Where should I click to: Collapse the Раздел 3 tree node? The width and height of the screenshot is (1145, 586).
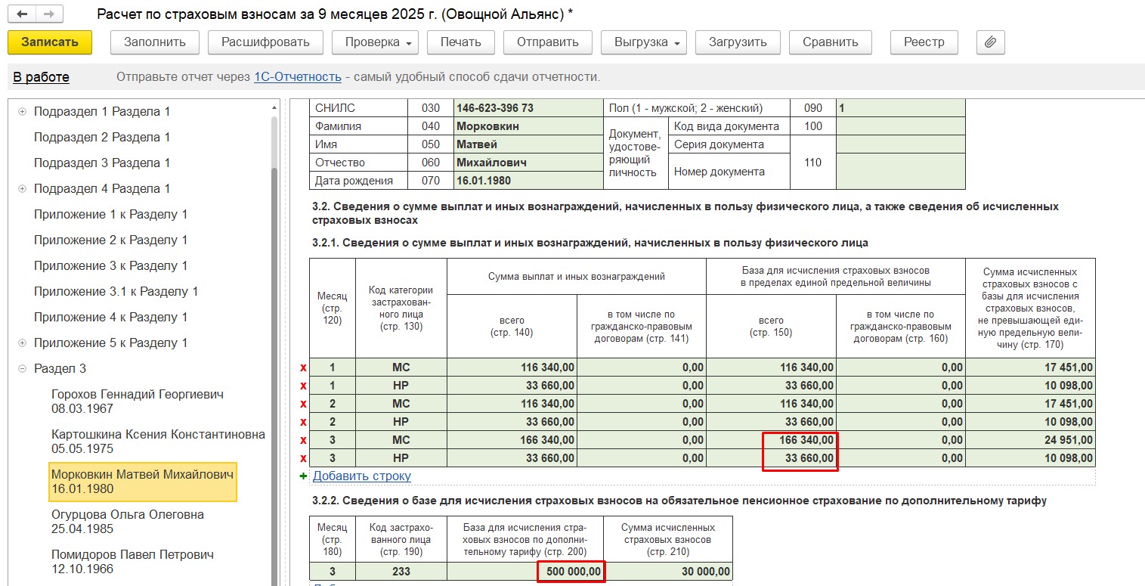pyautogui.click(x=22, y=369)
